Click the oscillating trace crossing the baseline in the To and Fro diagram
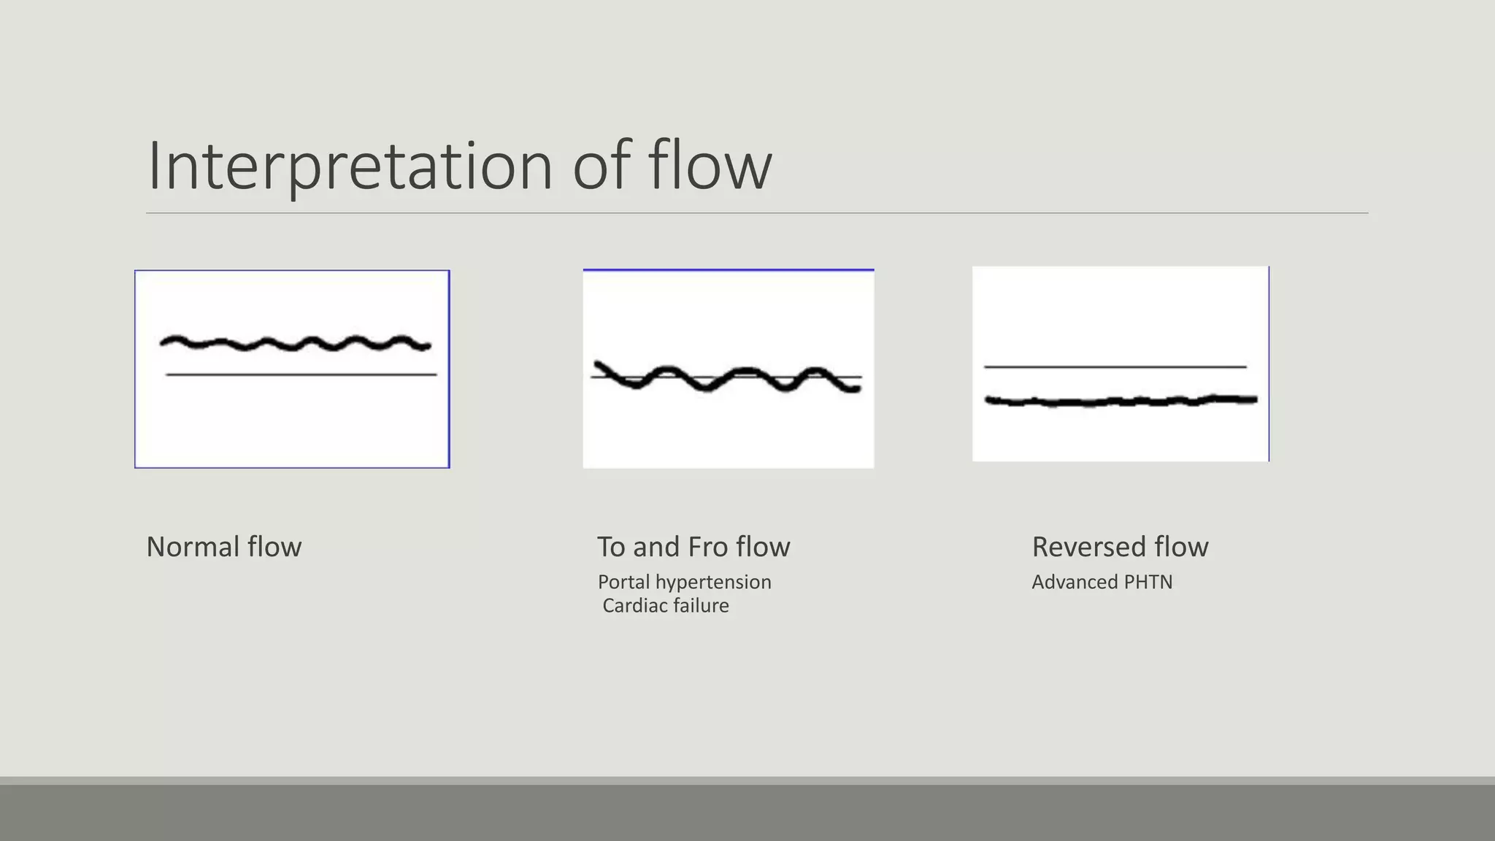 (x=728, y=377)
